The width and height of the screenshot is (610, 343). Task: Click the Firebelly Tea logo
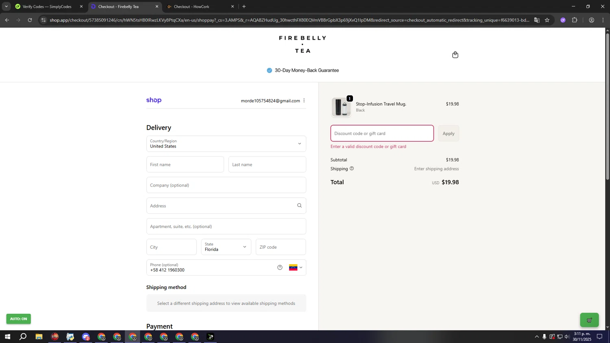click(302, 44)
